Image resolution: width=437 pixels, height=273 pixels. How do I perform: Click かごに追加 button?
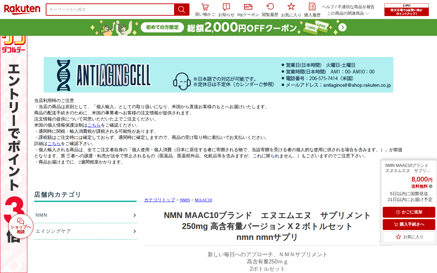(x=409, y=212)
